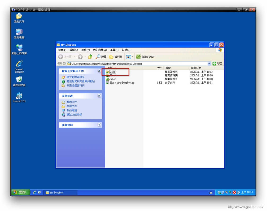Go back with the 上一頁 toolbar button
267x211 pixels.
(x=65, y=57)
